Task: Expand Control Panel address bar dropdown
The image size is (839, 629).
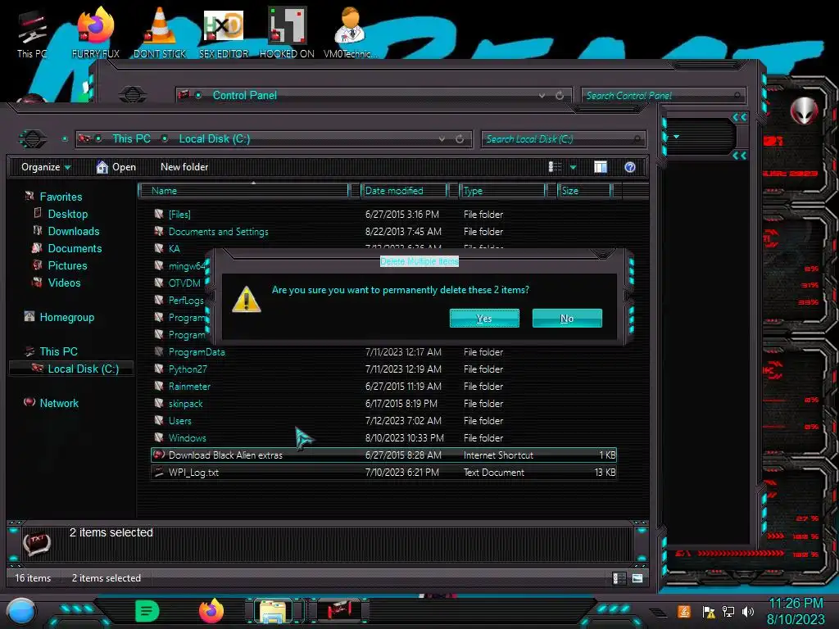Action: click(x=542, y=95)
